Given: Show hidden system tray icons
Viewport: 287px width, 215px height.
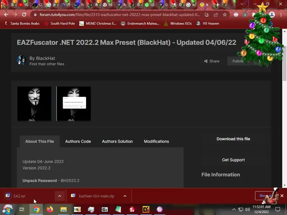Looking at the screenshot, I should pyautogui.click(x=234, y=209).
